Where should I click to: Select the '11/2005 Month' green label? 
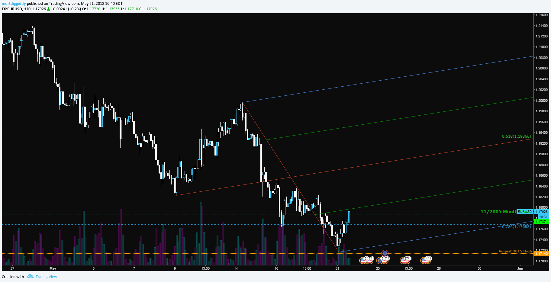[x=498, y=212]
